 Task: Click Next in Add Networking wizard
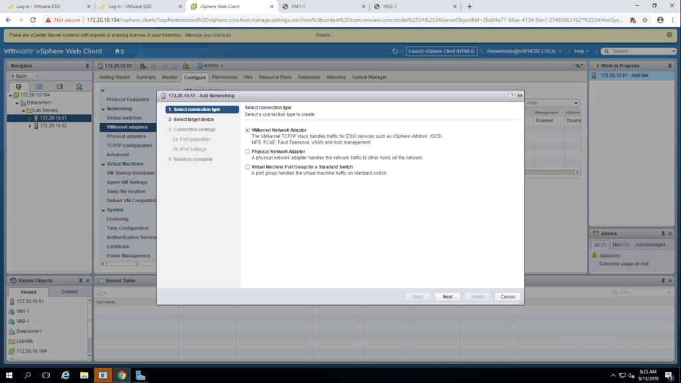click(448, 297)
